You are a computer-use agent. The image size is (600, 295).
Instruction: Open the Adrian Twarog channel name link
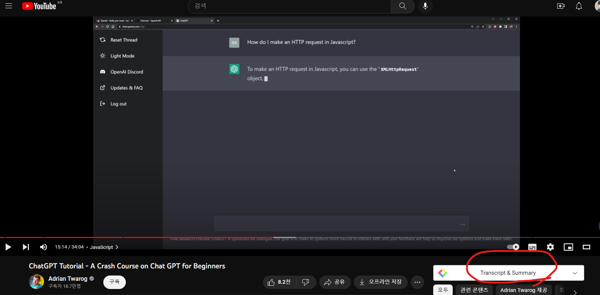tap(68, 279)
